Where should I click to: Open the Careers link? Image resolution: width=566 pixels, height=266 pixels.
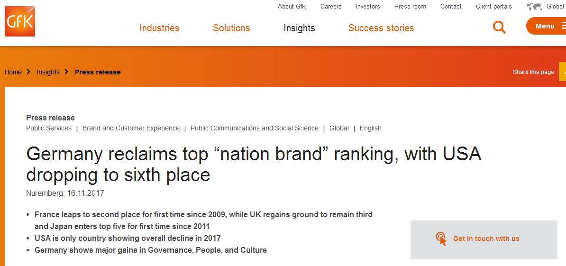tap(331, 7)
